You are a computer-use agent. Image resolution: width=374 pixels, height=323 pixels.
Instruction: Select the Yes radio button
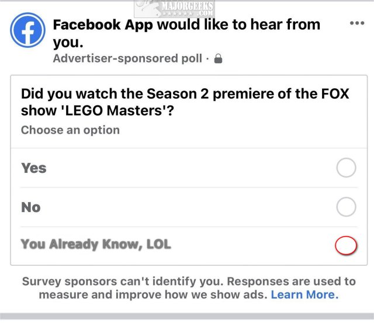point(347,168)
